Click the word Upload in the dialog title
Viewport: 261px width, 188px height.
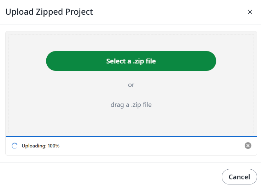pyautogui.click(x=19, y=12)
